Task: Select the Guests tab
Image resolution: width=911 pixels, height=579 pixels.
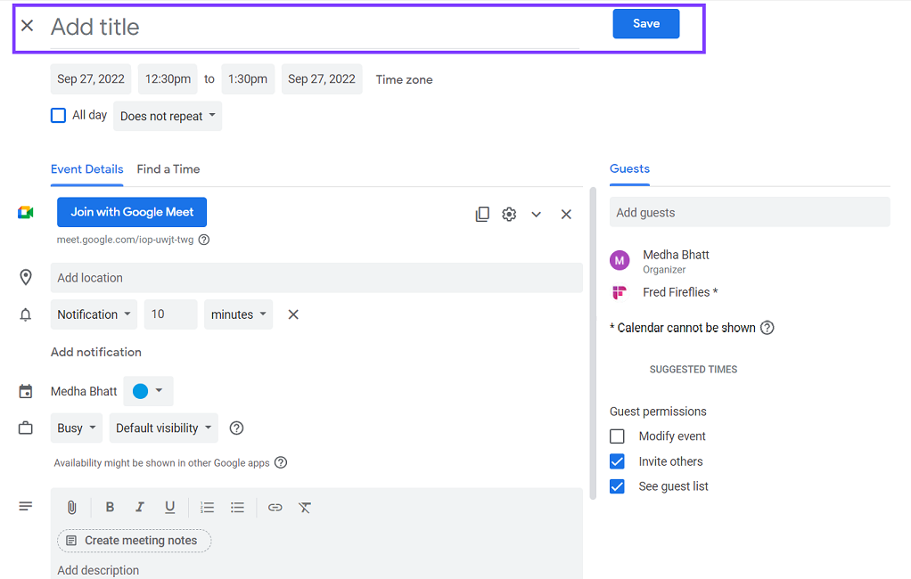Action: coord(629,168)
